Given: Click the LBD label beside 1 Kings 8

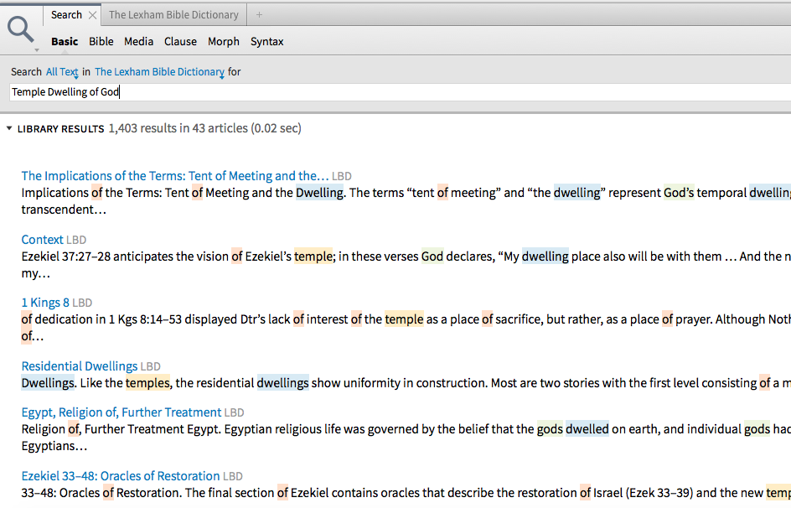Looking at the screenshot, I should point(82,303).
